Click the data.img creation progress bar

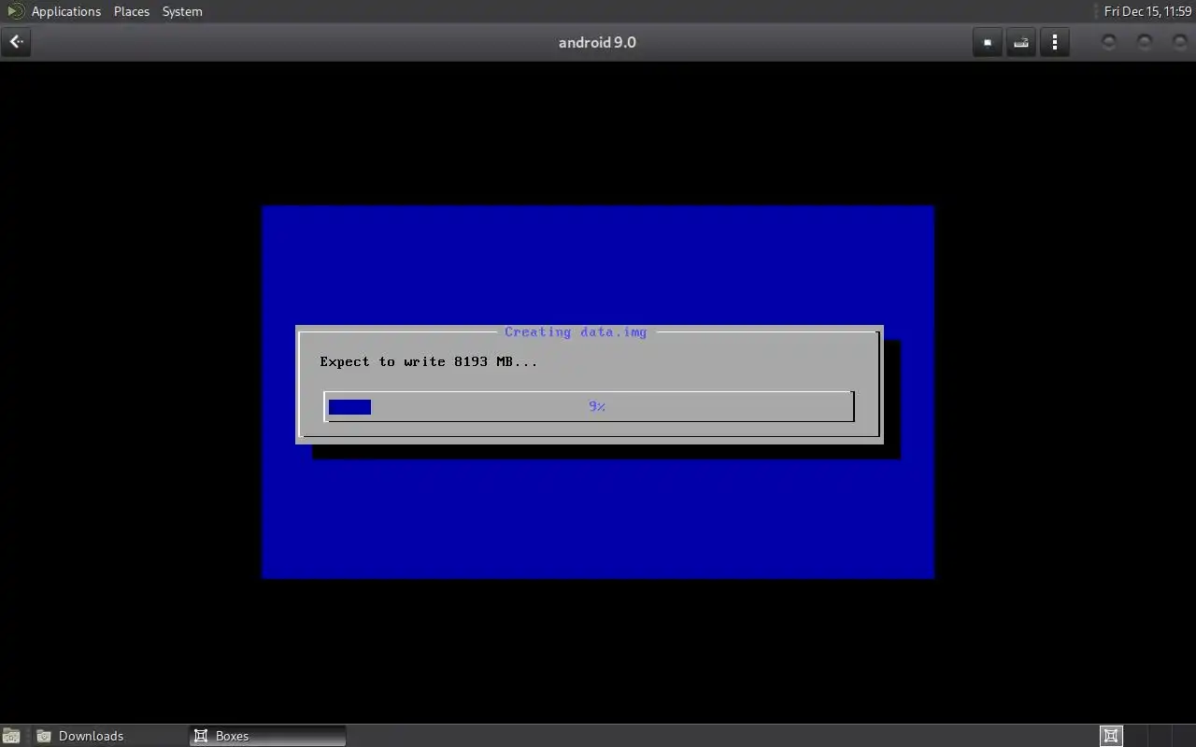pos(590,406)
